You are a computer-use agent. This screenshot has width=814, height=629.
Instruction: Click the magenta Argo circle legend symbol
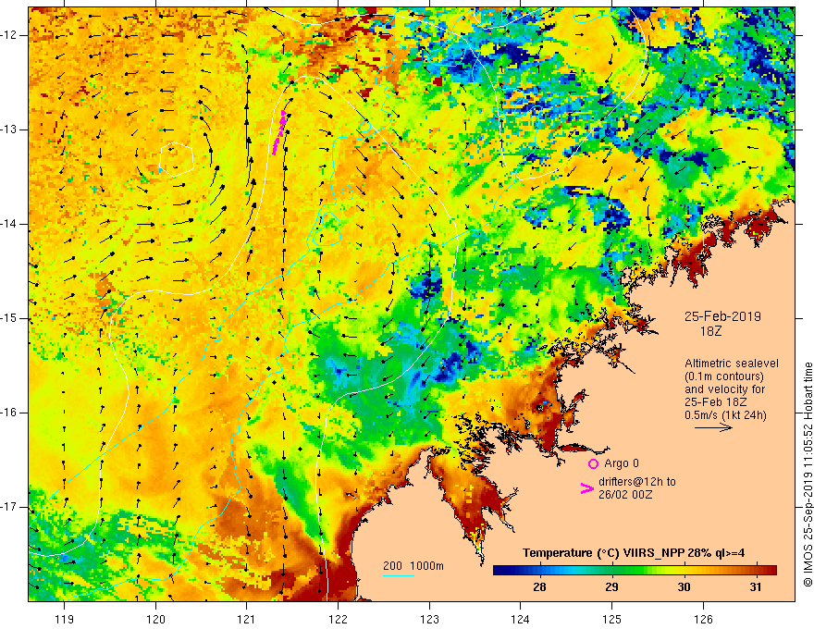593,463
